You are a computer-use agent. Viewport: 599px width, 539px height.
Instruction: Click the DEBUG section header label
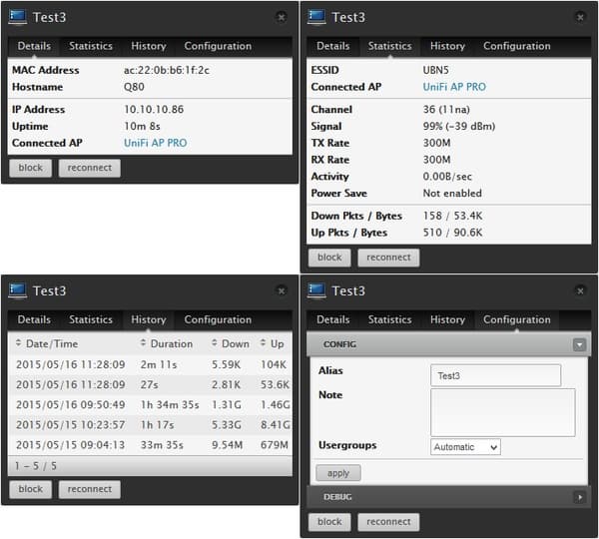click(x=337, y=497)
